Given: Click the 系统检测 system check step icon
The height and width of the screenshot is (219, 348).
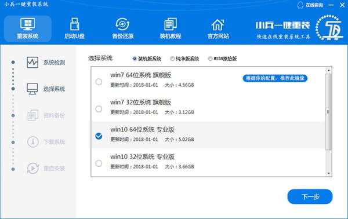Looking at the screenshot, I should tap(32, 63).
